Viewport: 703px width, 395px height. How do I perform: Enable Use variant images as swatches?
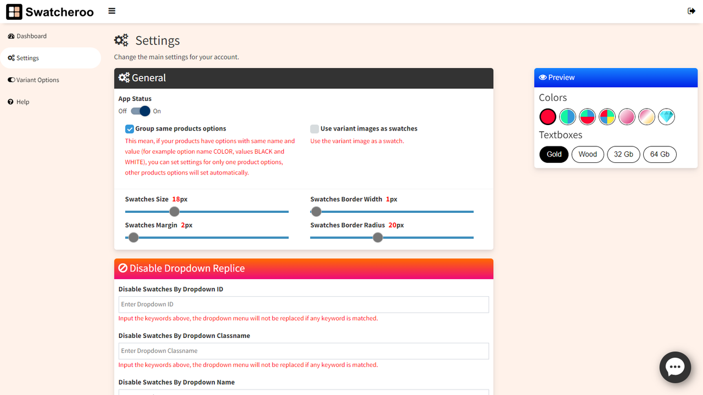[314, 128]
